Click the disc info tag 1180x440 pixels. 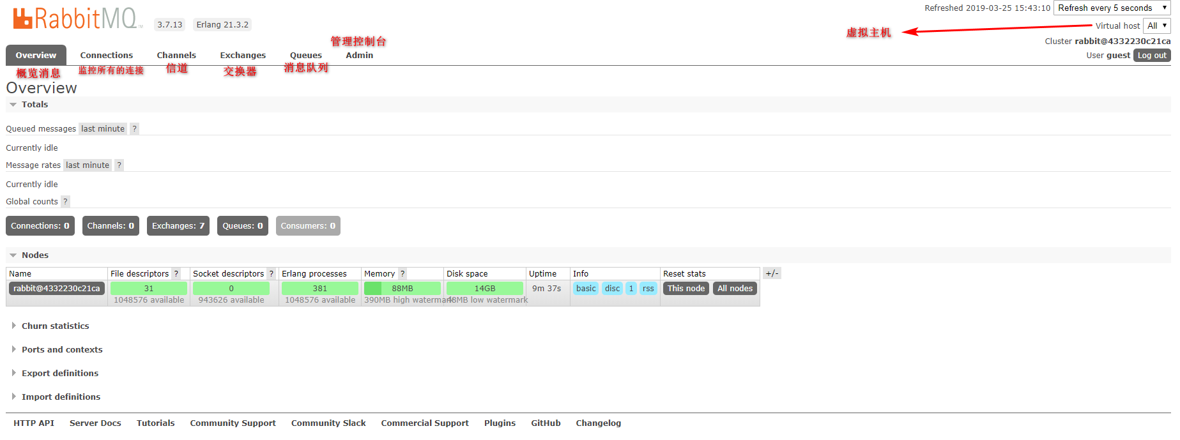pos(612,289)
